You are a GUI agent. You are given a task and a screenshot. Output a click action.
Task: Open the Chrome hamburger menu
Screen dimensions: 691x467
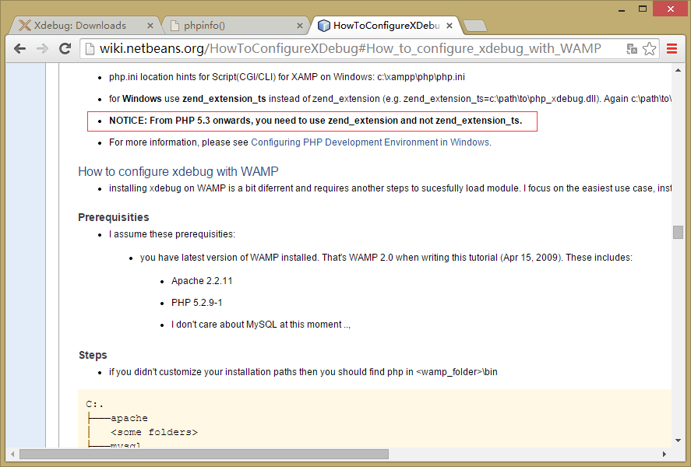tap(672, 49)
